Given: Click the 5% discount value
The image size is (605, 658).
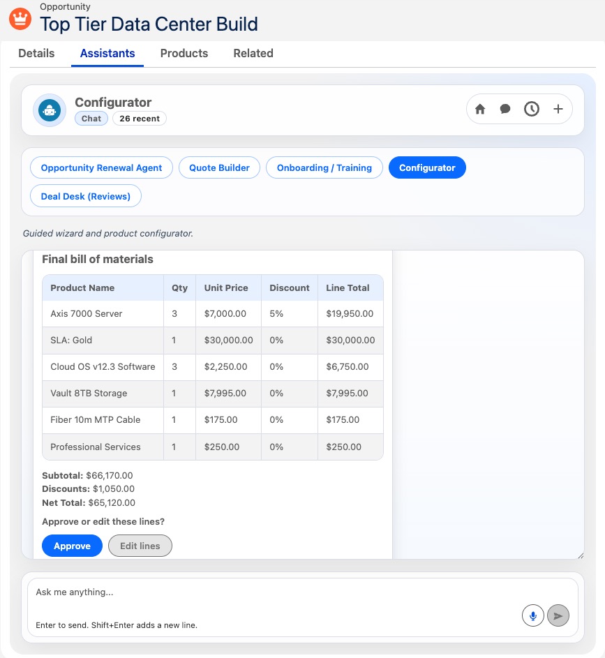Looking at the screenshot, I should [290, 314].
